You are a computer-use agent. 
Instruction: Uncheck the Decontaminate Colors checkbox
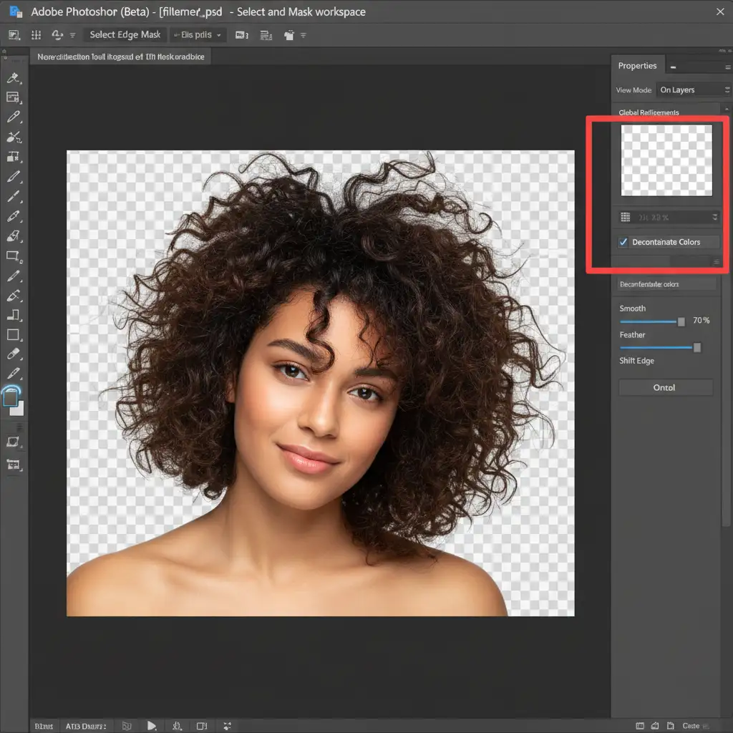coord(623,242)
